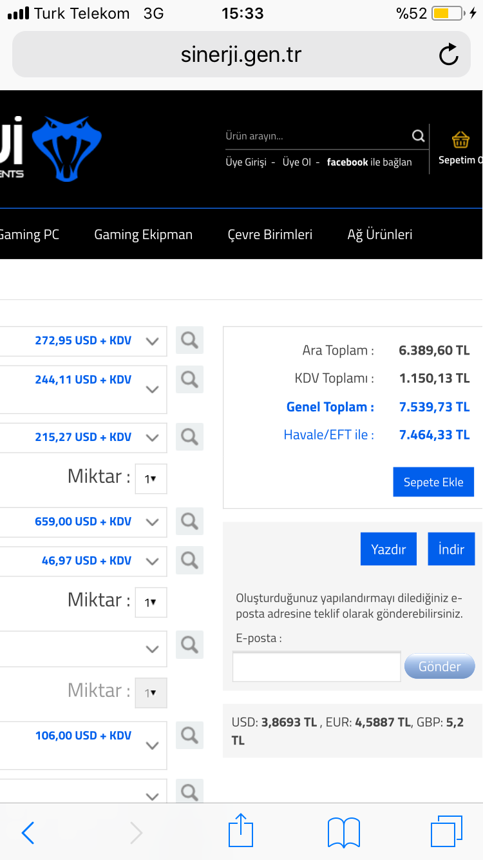Inspect product next to 46,97 USD row

pyautogui.click(x=189, y=561)
